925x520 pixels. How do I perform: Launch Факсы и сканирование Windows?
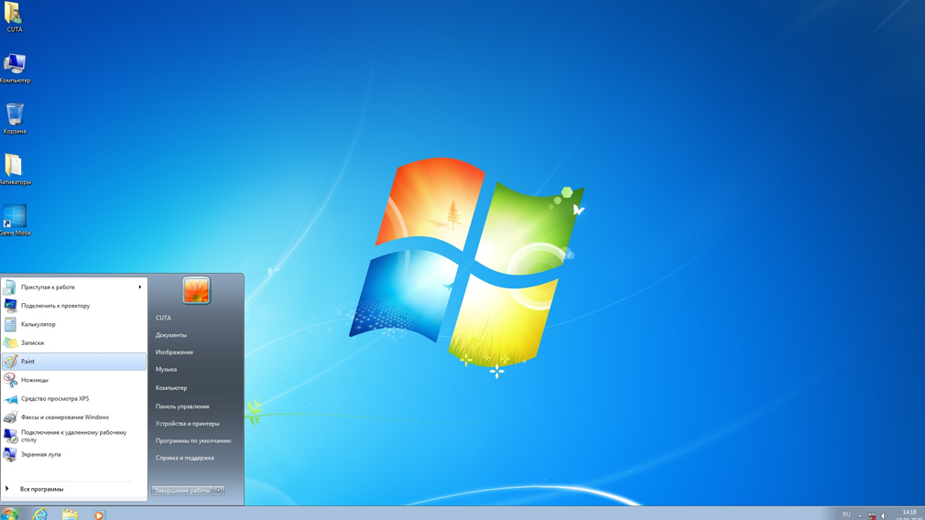(x=74, y=417)
